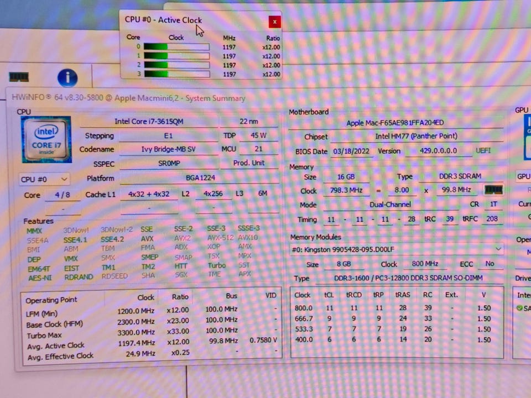Click the BIOS Version 429.0.0.0.0 value
Viewport: 531px width, 398px height.
(439, 151)
